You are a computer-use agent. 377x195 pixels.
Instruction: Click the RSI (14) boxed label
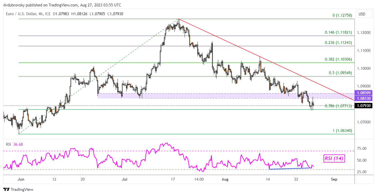click(334, 159)
